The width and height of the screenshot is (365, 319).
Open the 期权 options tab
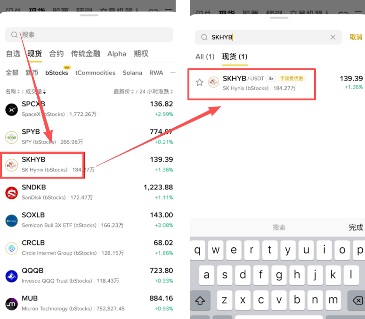[x=141, y=54]
